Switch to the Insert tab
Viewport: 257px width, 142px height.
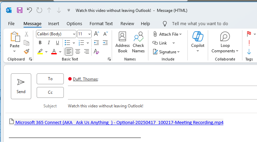point(54,24)
